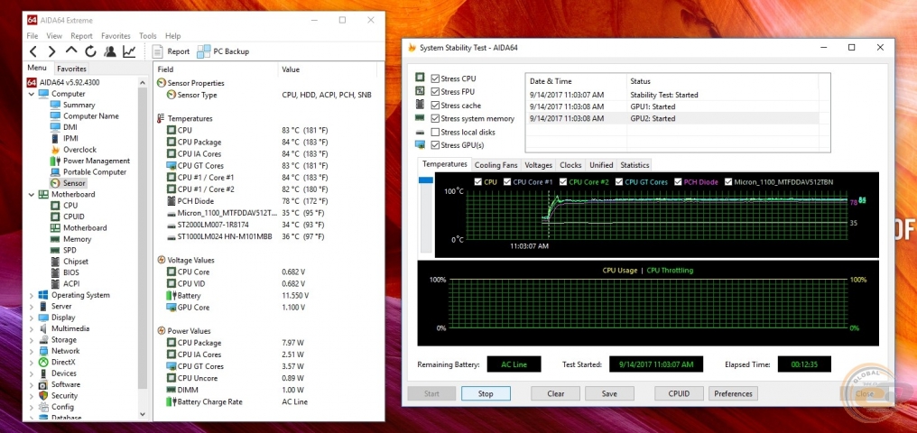Toggle the CPU Core #1 graph checkbox

[507, 181]
